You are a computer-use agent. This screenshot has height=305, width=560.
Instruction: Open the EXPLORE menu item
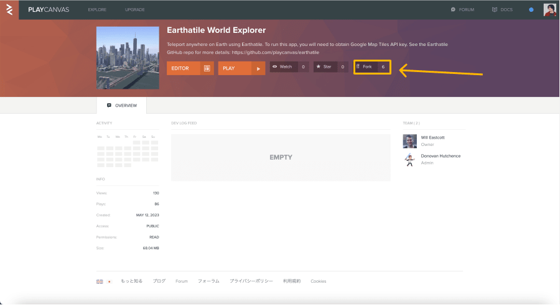coord(97,10)
